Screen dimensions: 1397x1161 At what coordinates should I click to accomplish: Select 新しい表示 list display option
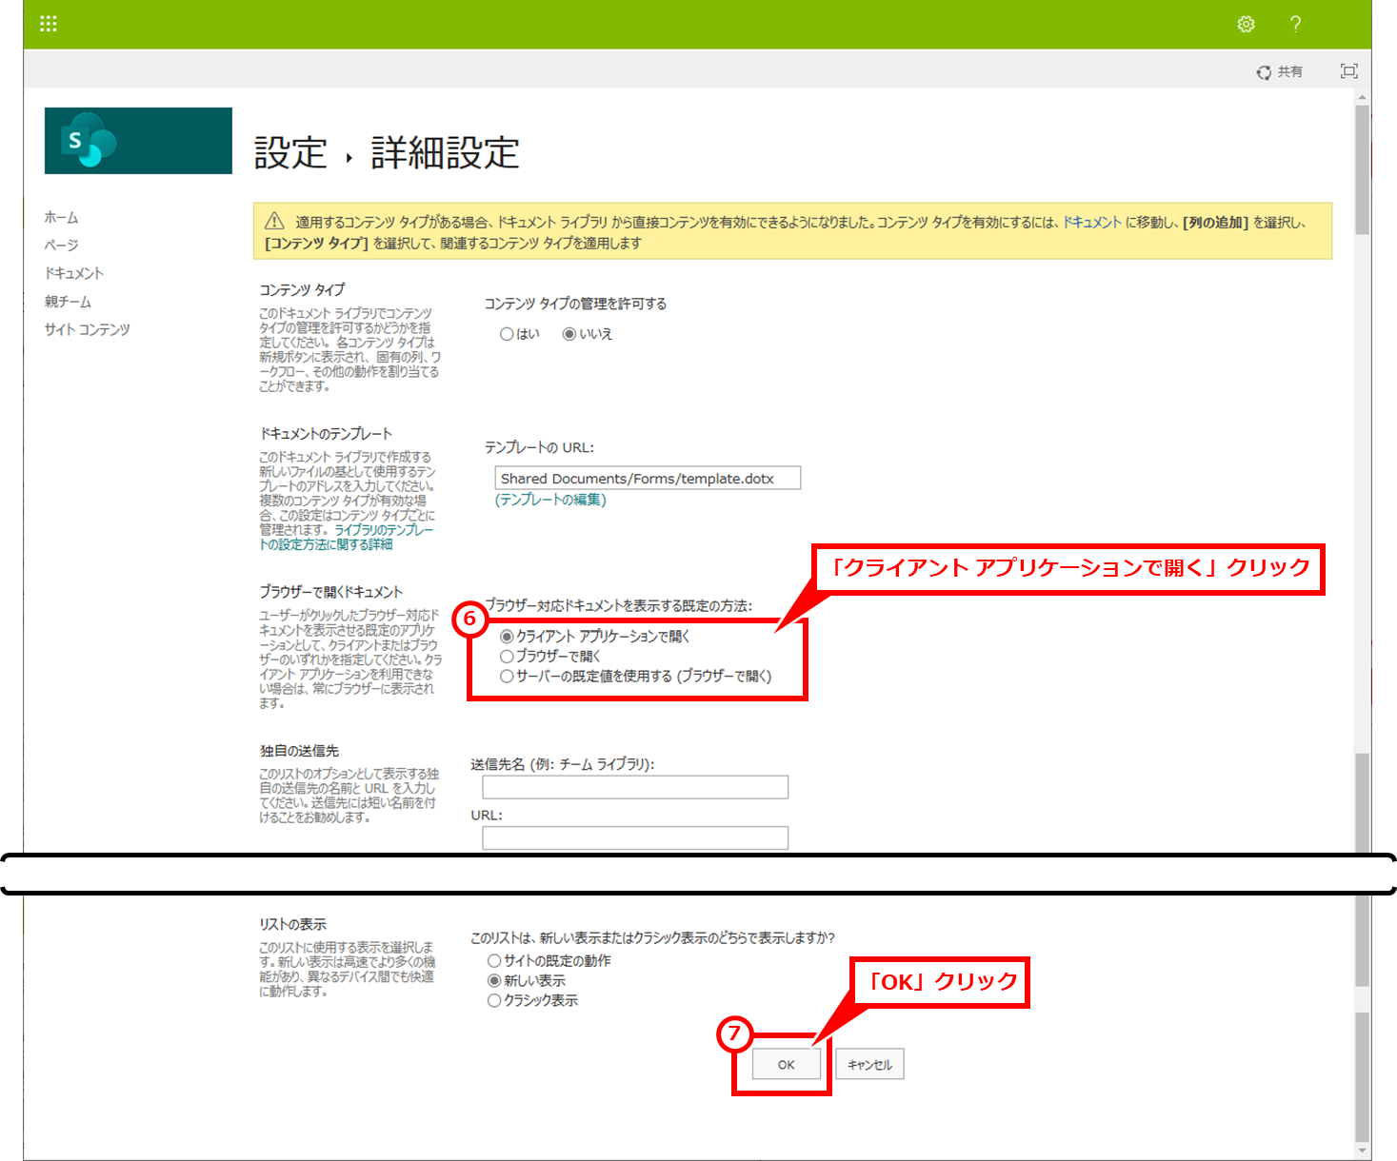coord(494,981)
